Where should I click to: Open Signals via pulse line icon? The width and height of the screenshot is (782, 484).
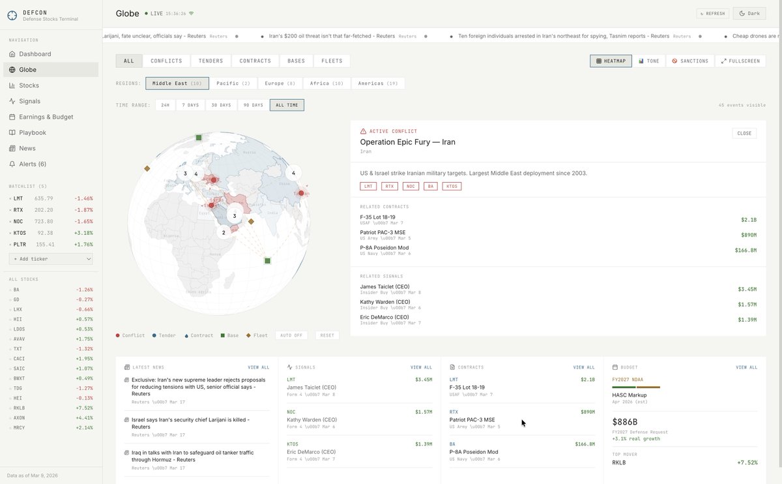[x=13, y=101]
